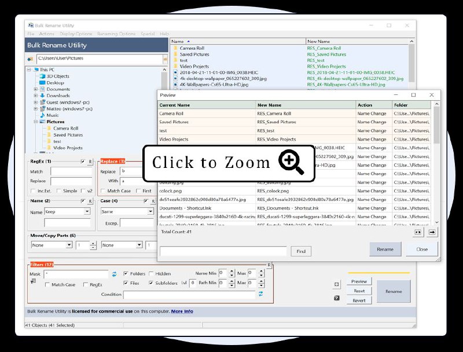Viewport: 463px width, 352px height.
Task: Click Close button in Preview window
Action: [x=422, y=249]
